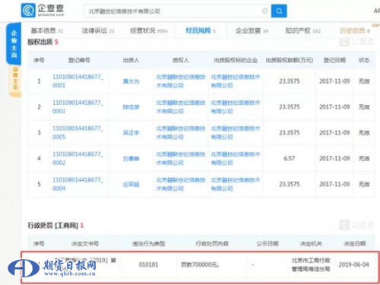The image size is (380, 285).
Task: Open registration number ending 0001
Action: pos(78,81)
